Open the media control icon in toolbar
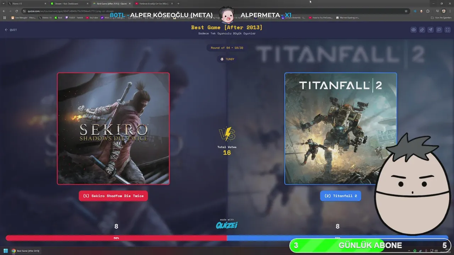The width and height of the screenshot is (454, 255). pyautogui.click(x=437, y=11)
